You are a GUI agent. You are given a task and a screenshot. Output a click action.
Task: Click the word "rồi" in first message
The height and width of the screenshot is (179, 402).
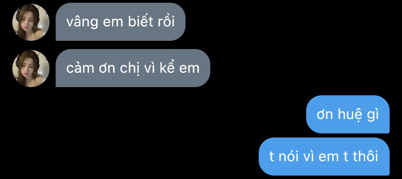[x=165, y=22]
